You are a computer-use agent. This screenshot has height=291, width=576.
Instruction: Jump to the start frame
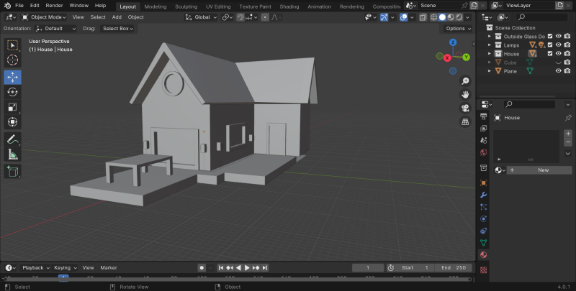[x=221, y=268]
